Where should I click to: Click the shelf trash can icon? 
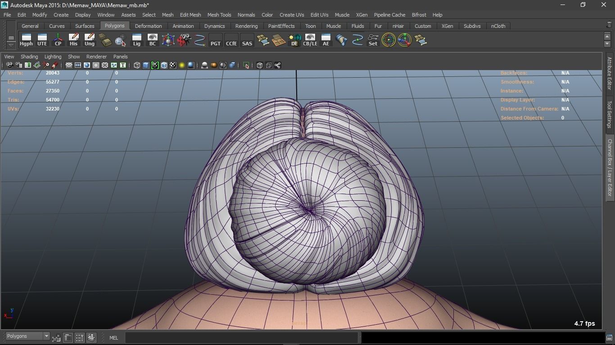(x=609, y=25)
